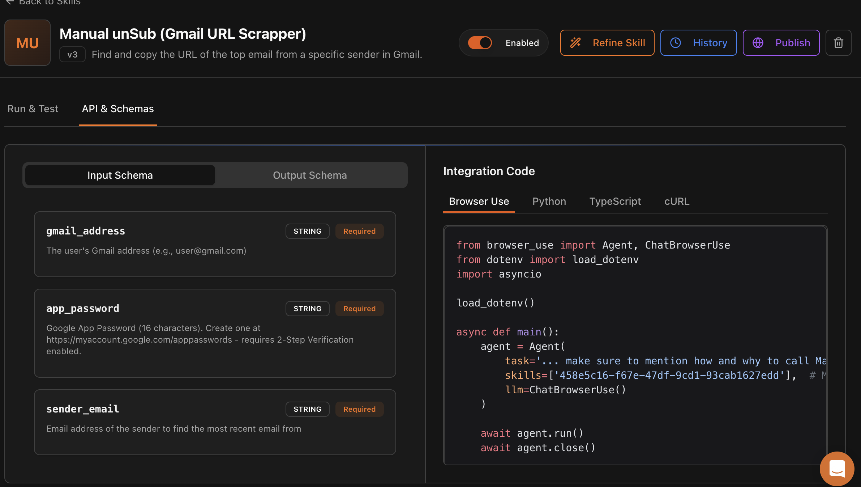
Task: Click the back arrow to Skills
Action: pos(10,2)
